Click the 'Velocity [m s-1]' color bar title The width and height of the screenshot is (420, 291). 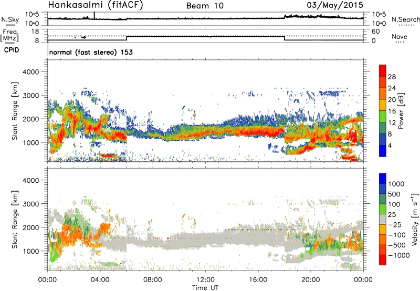pyautogui.click(x=415, y=219)
